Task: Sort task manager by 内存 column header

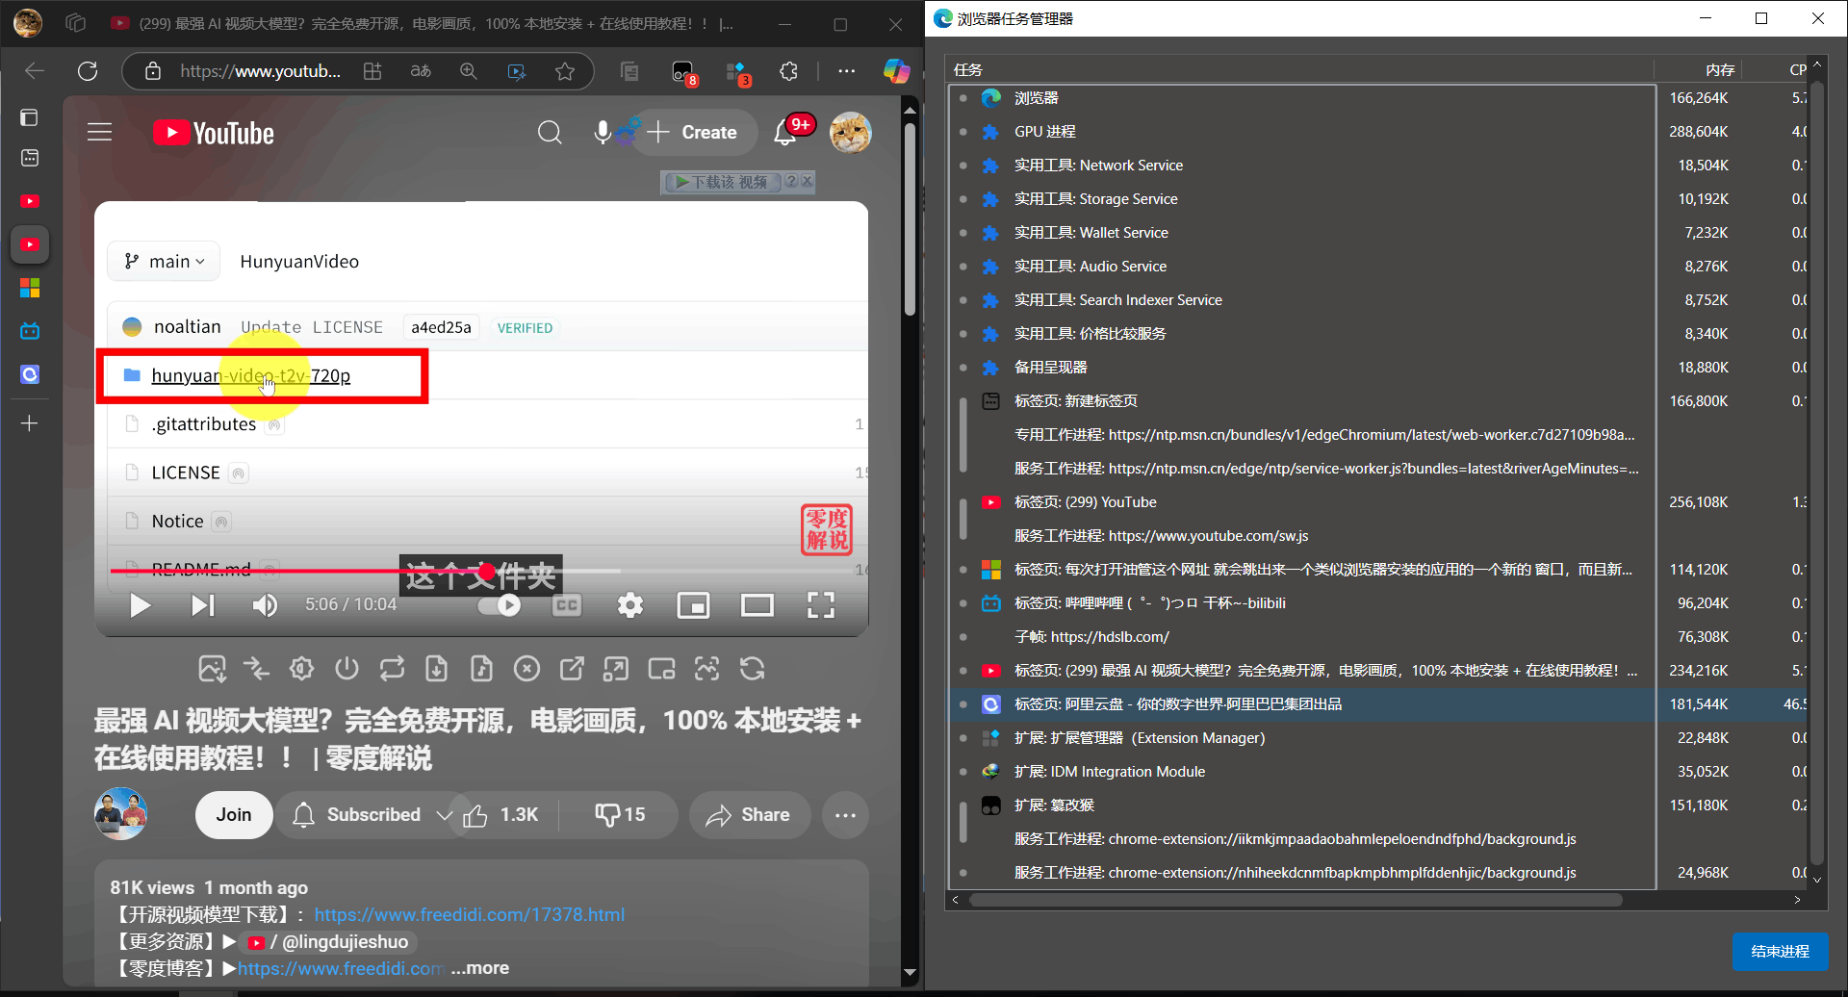Action: pos(1720,70)
